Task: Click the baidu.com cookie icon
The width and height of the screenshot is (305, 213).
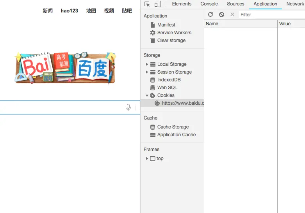Action: tap(157, 103)
